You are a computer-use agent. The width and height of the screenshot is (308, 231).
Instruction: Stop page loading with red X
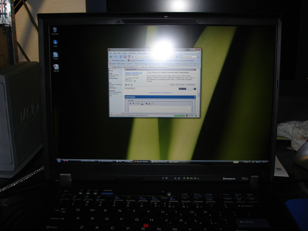(125, 57)
